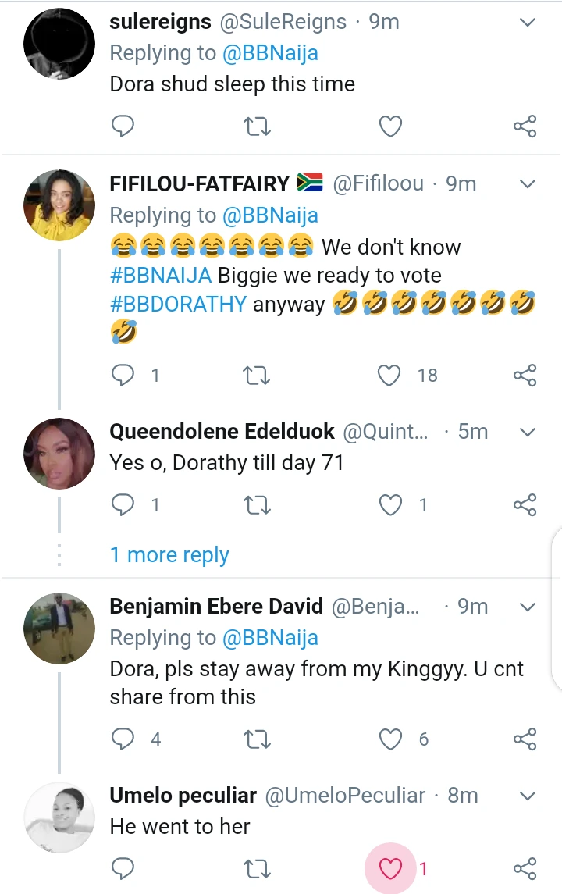
Task: Open @BBNaija mention in sulereigns' reply
Action: pyautogui.click(x=270, y=53)
